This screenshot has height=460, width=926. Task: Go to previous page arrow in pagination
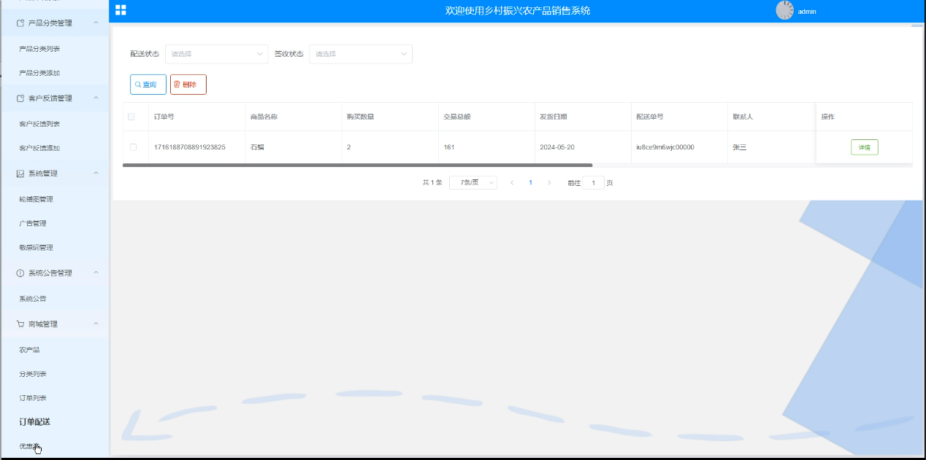[512, 183]
